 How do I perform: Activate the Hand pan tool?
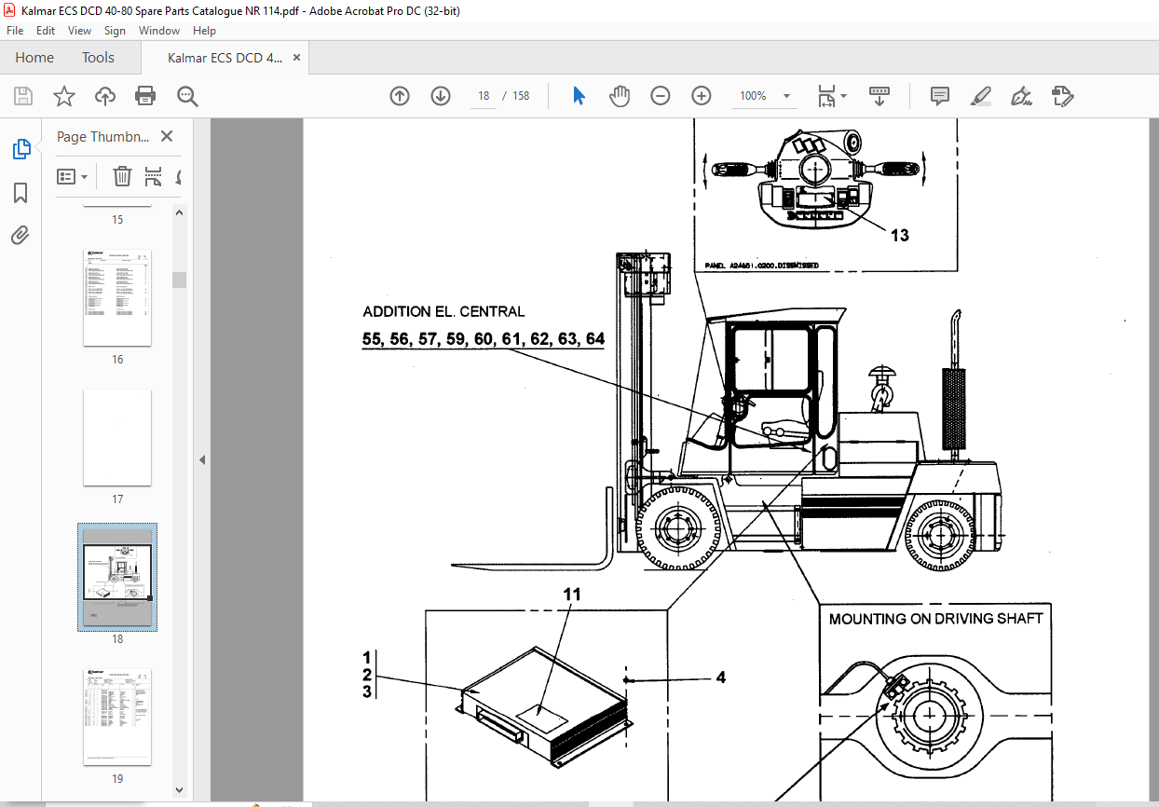tap(620, 96)
